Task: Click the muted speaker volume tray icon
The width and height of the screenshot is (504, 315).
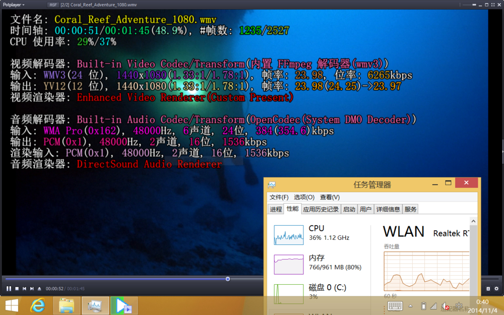Action: pyautogui.click(x=445, y=306)
